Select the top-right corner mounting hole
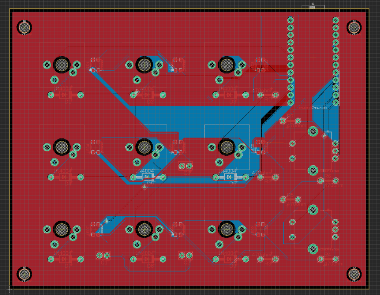The height and width of the screenshot is (295, 380). pos(354,27)
